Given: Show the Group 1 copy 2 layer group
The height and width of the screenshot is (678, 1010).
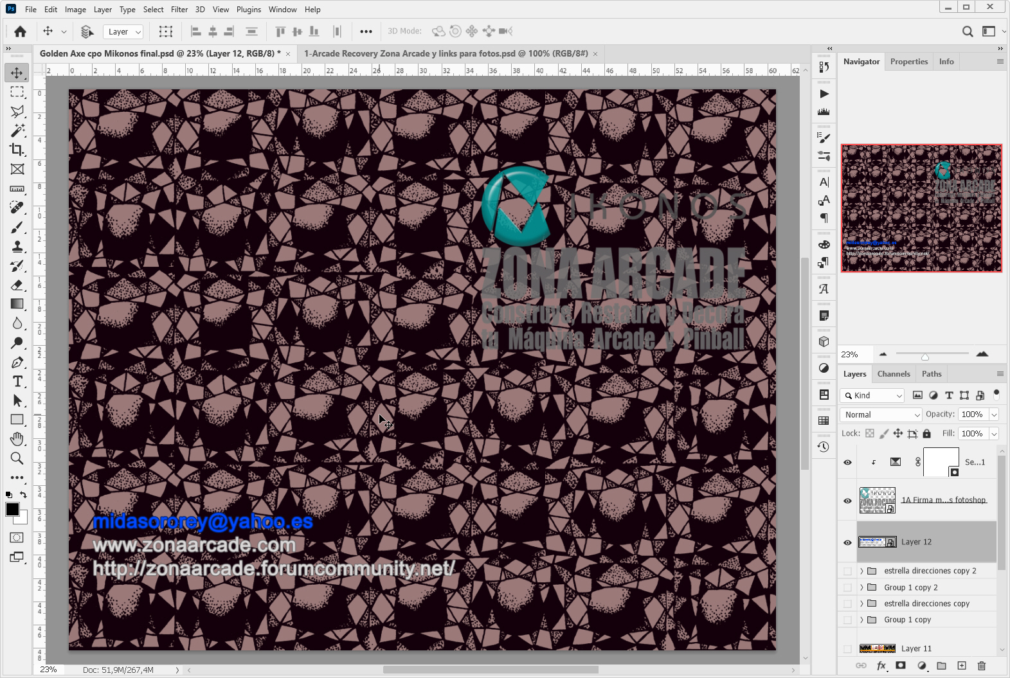Looking at the screenshot, I should coord(847,587).
